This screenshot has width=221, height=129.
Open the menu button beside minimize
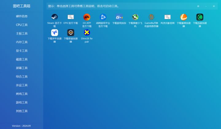[198, 6]
